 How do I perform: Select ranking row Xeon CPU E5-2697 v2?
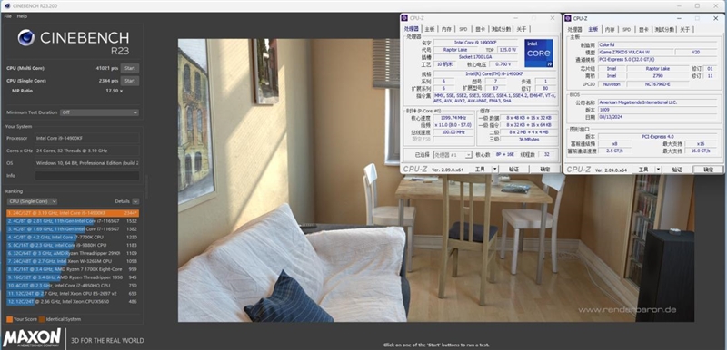pyautogui.click(x=73, y=293)
